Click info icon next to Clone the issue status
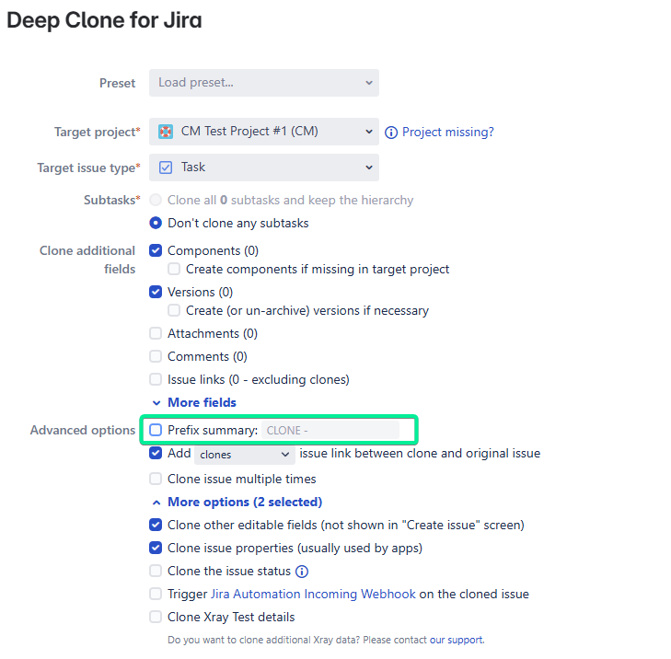The width and height of the screenshot is (671, 659). [x=302, y=572]
